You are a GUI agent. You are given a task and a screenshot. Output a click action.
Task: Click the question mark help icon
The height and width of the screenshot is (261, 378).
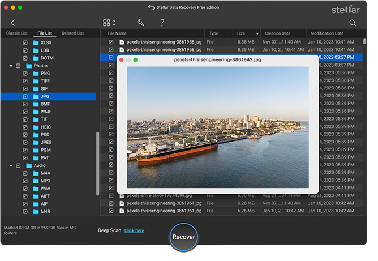[x=162, y=23]
